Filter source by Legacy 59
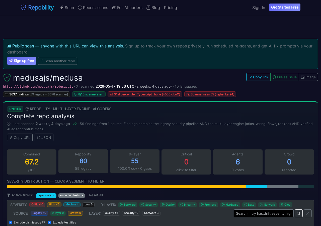Screen dimensions: 321x226 click(39, 213)
